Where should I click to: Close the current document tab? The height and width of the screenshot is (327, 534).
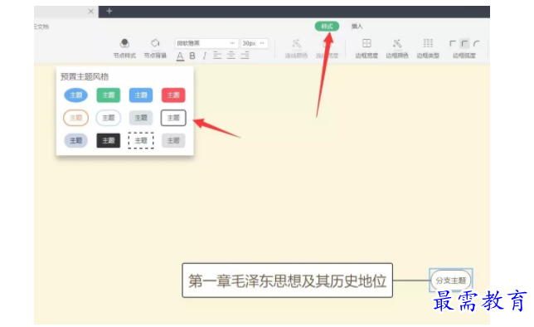point(91,12)
